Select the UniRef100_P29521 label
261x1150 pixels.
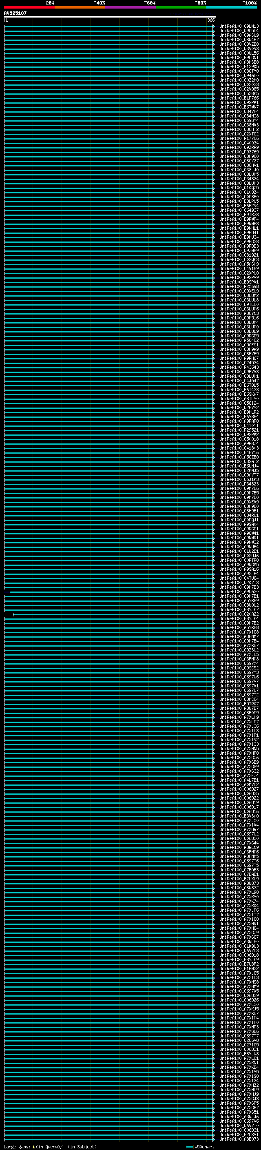coord(239,430)
